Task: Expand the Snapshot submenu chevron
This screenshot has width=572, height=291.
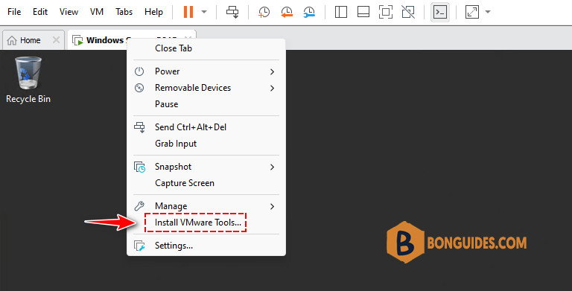Action: tap(272, 167)
